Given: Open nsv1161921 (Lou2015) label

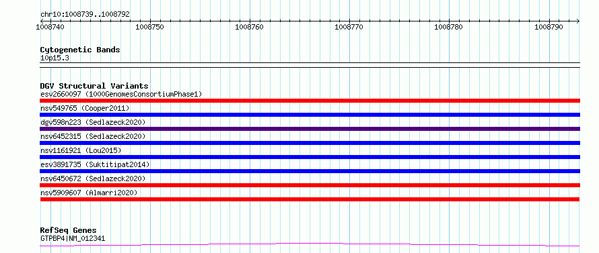Looking at the screenshot, I should tap(81, 150).
